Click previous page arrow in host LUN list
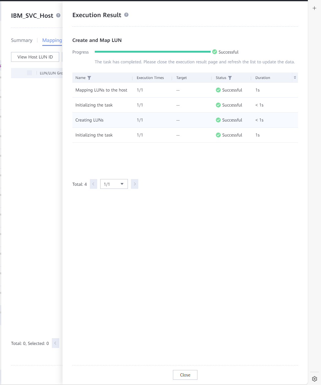Image resolution: width=321 pixels, height=385 pixels. pyautogui.click(x=55, y=343)
